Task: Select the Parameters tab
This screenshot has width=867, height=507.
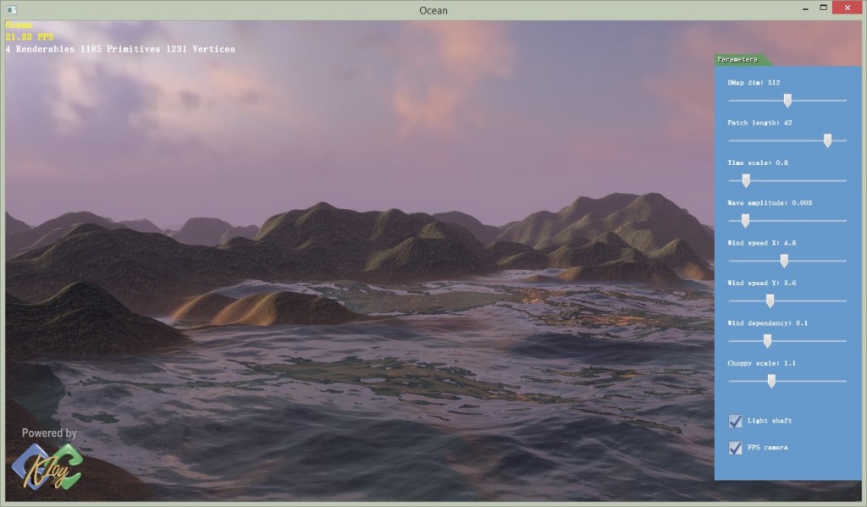Action: point(738,59)
